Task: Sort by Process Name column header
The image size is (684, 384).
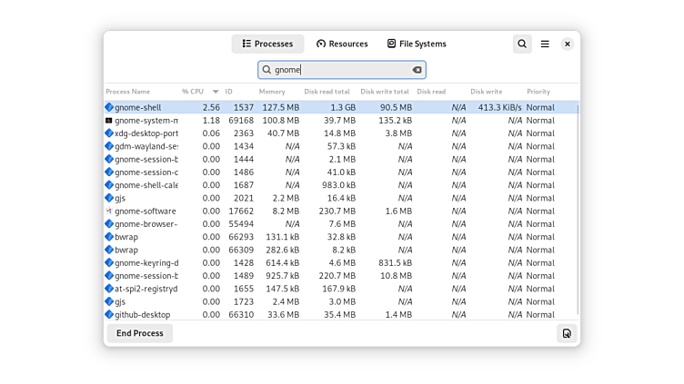Action: 128,92
